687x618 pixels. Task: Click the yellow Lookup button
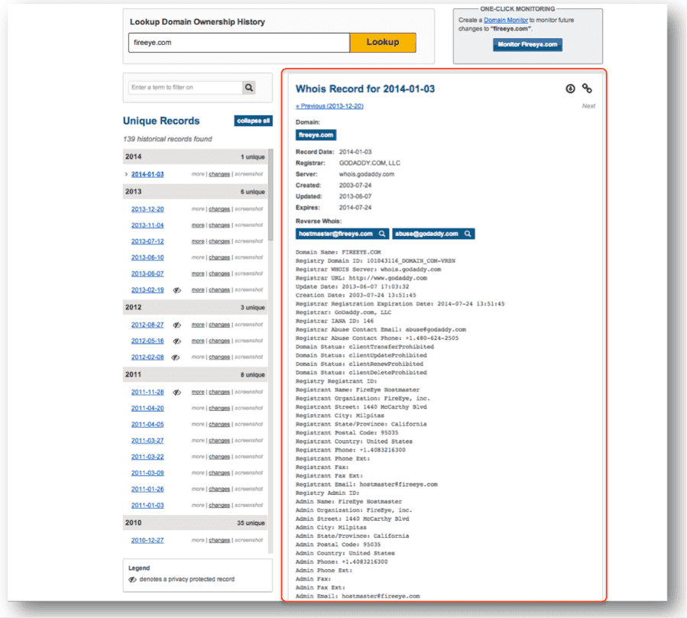tap(383, 43)
